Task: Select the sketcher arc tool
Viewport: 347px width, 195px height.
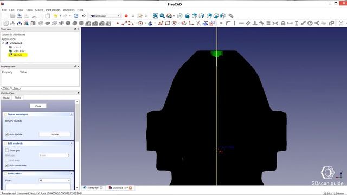Action: 131,23
